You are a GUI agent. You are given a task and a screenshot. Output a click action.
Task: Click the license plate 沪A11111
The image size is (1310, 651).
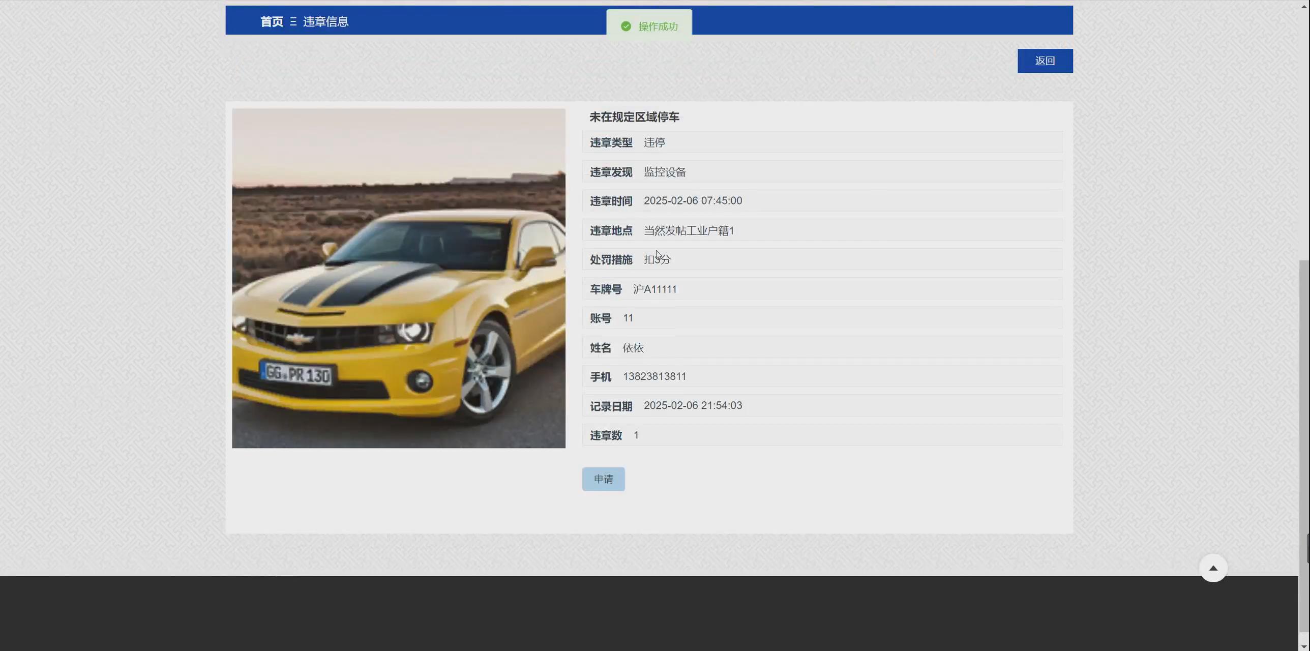click(655, 289)
